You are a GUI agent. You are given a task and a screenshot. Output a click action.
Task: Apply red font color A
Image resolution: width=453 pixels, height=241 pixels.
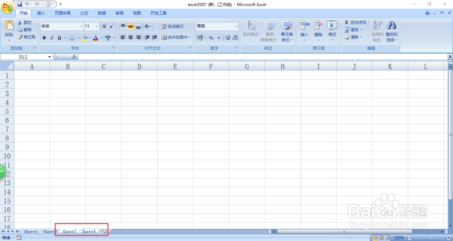(x=96, y=38)
